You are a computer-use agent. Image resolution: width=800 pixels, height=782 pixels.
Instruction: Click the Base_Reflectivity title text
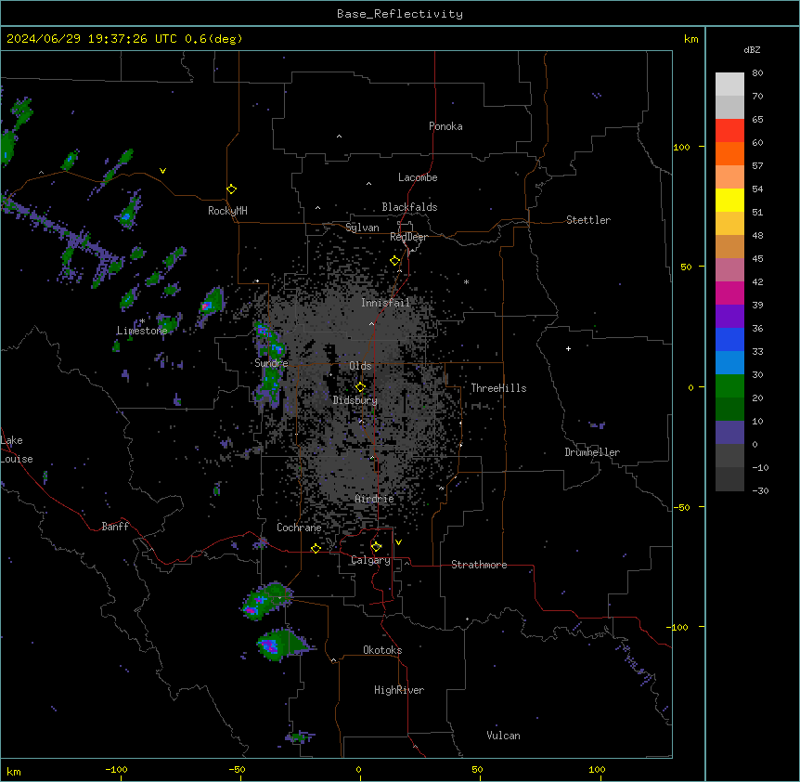[x=400, y=14]
